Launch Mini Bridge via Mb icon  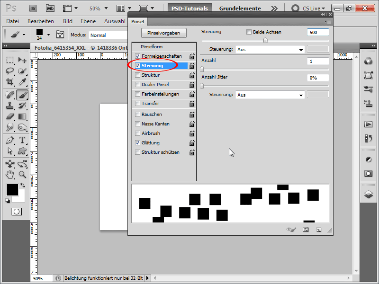click(x=50, y=9)
